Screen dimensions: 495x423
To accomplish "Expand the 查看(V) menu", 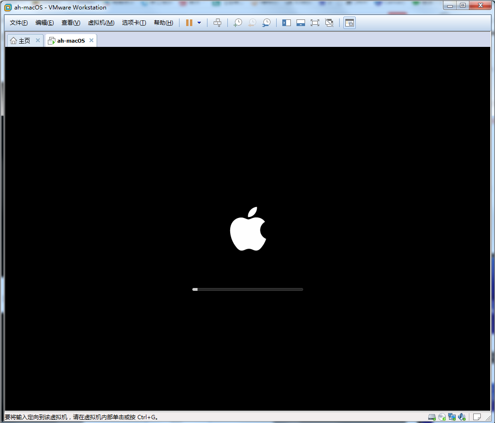I will coord(71,23).
